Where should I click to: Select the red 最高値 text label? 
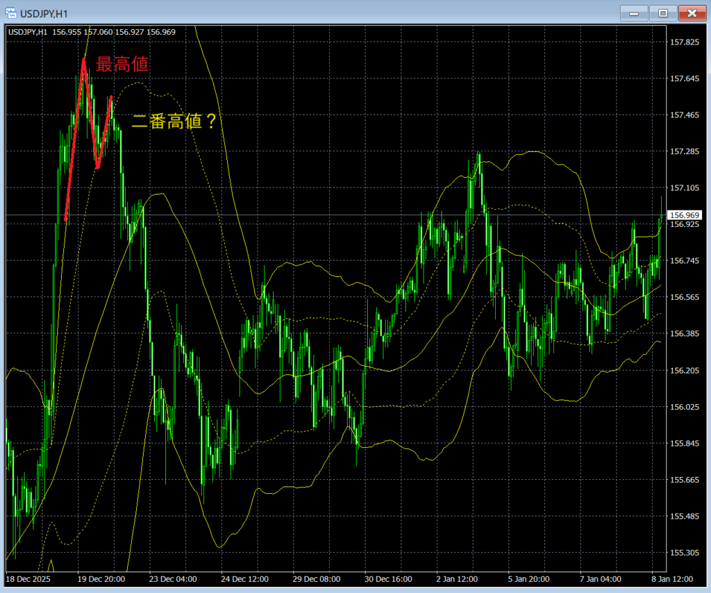(x=122, y=65)
